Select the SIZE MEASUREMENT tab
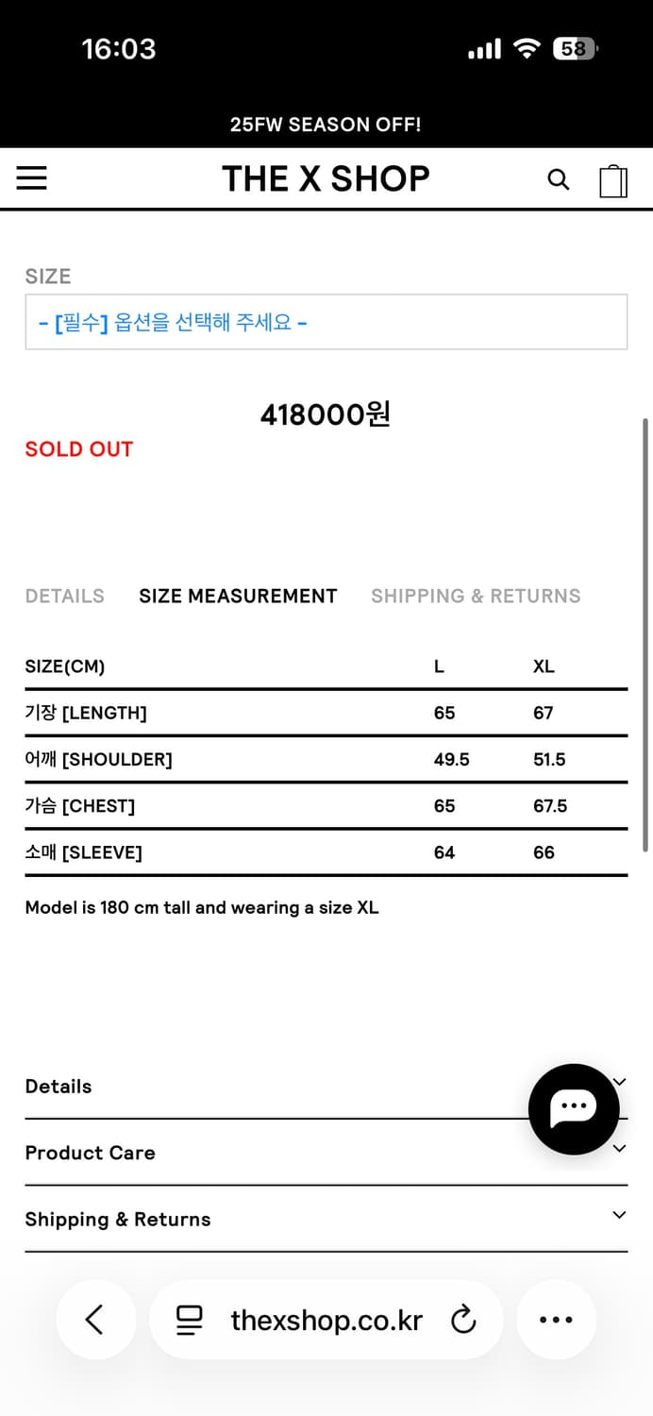653x1416 pixels. (238, 596)
